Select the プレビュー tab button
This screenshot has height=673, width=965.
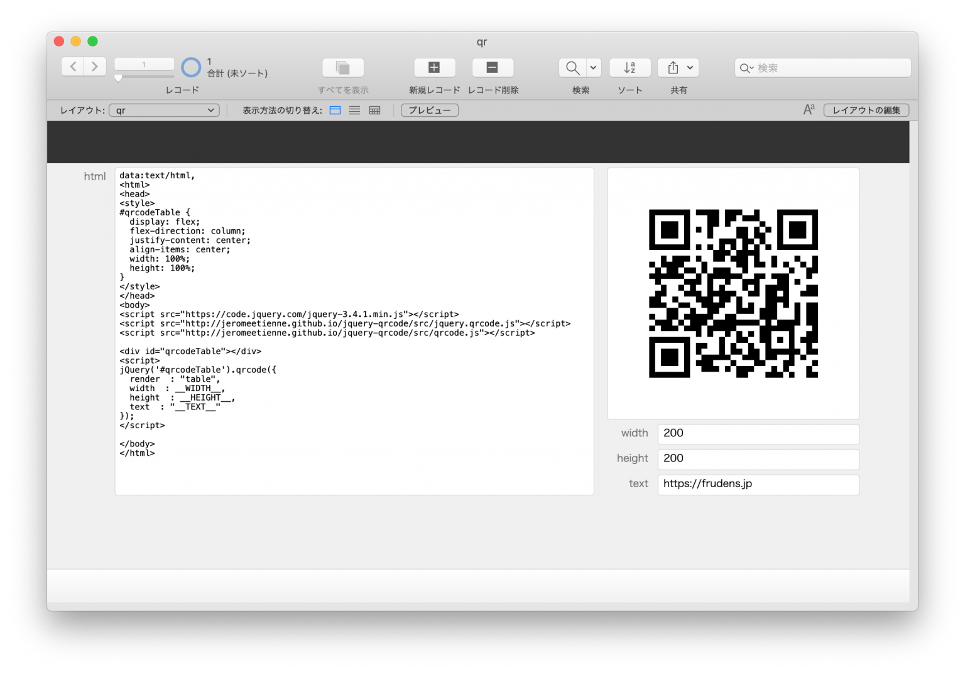[x=430, y=110]
